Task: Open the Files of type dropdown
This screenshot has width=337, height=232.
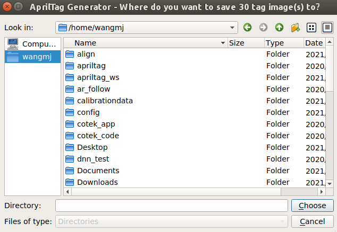Action: point(172,221)
